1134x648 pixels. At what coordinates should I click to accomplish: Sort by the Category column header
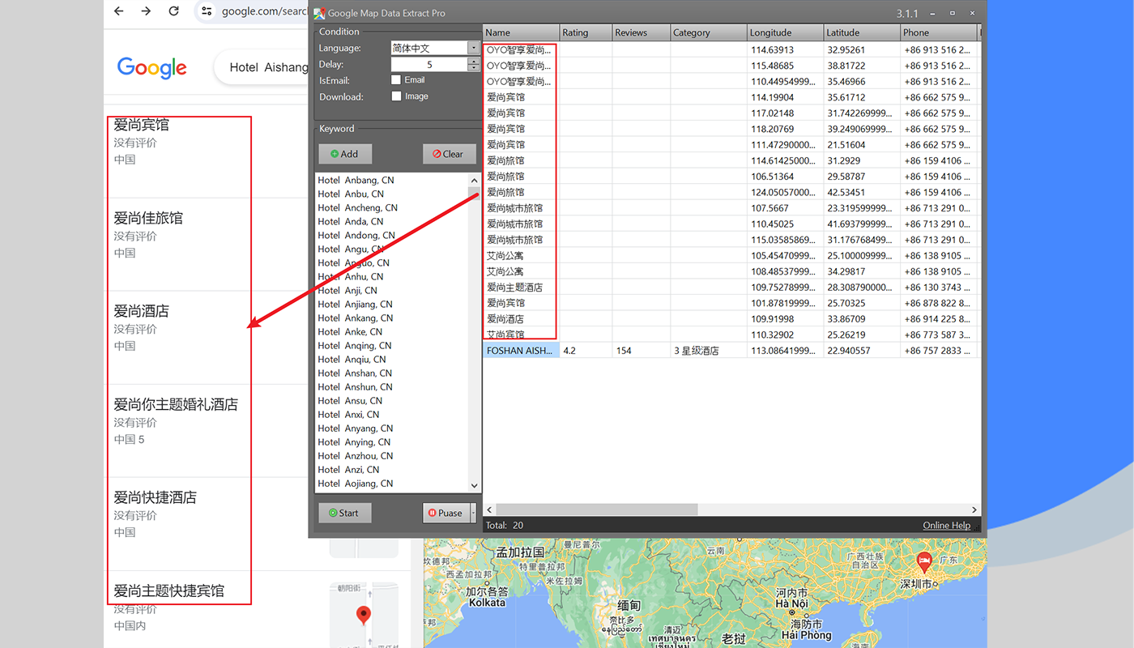pos(709,32)
